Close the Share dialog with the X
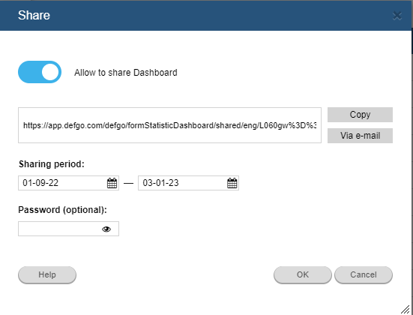 pos(397,16)
